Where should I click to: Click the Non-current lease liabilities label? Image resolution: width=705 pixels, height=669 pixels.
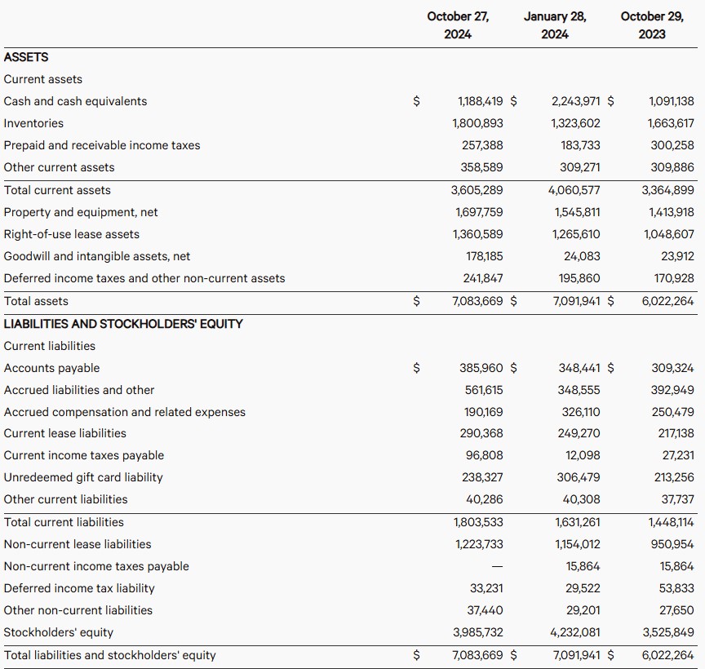coord(78,544)
